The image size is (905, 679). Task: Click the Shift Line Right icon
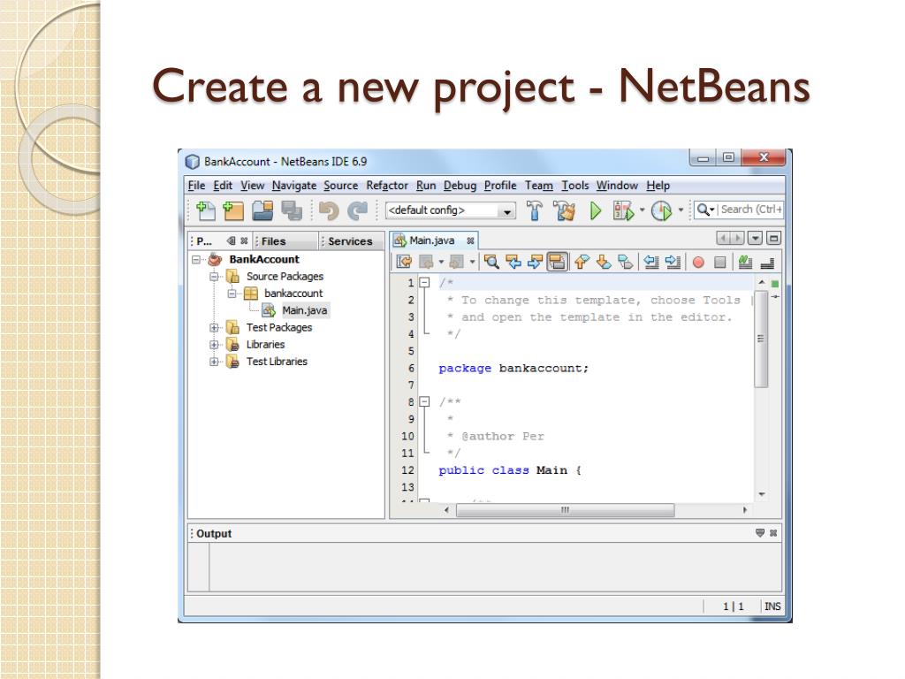tap(673, 262)
